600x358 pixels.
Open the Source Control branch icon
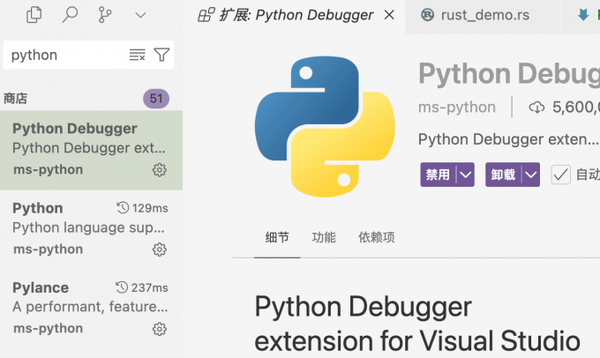(x=105, y=14)
